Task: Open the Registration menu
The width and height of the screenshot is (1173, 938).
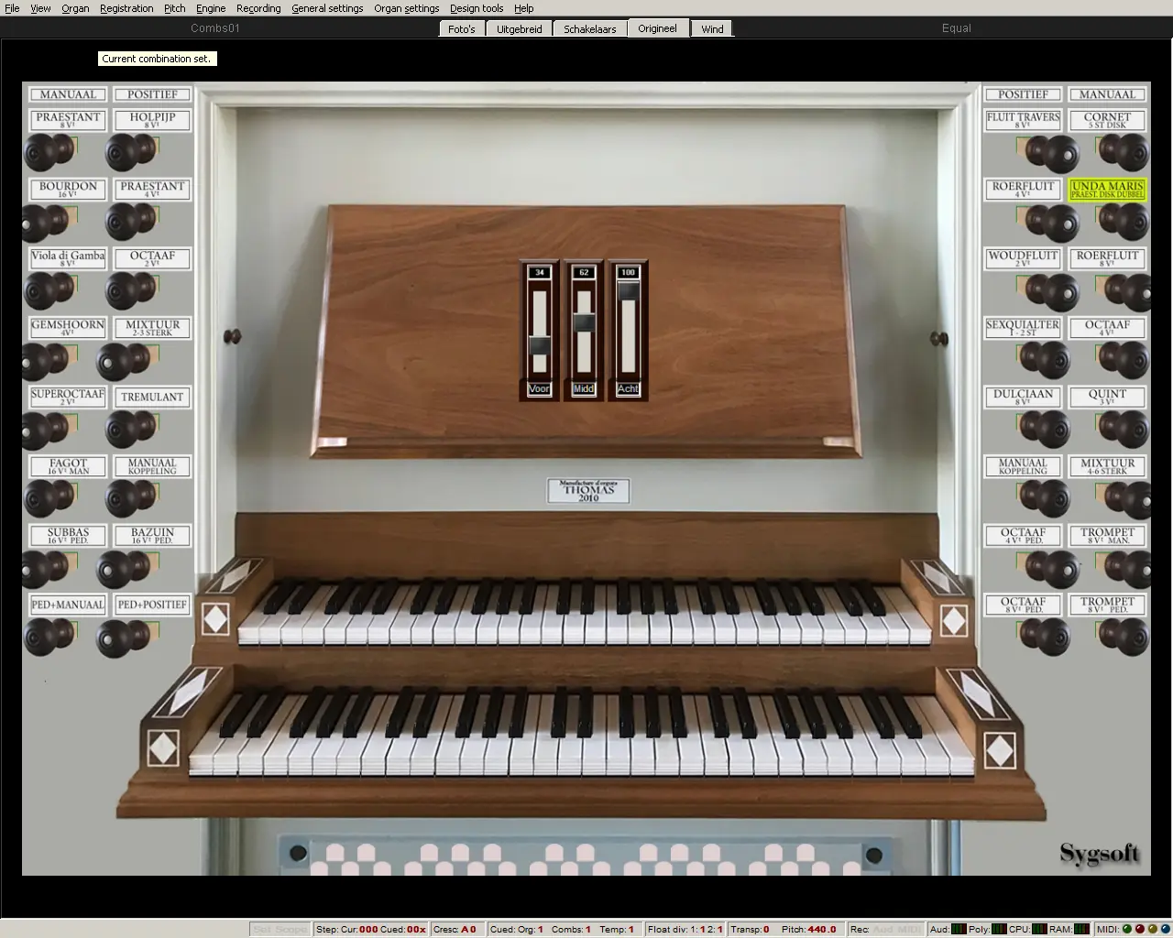Action: click(x=126, y=8)
